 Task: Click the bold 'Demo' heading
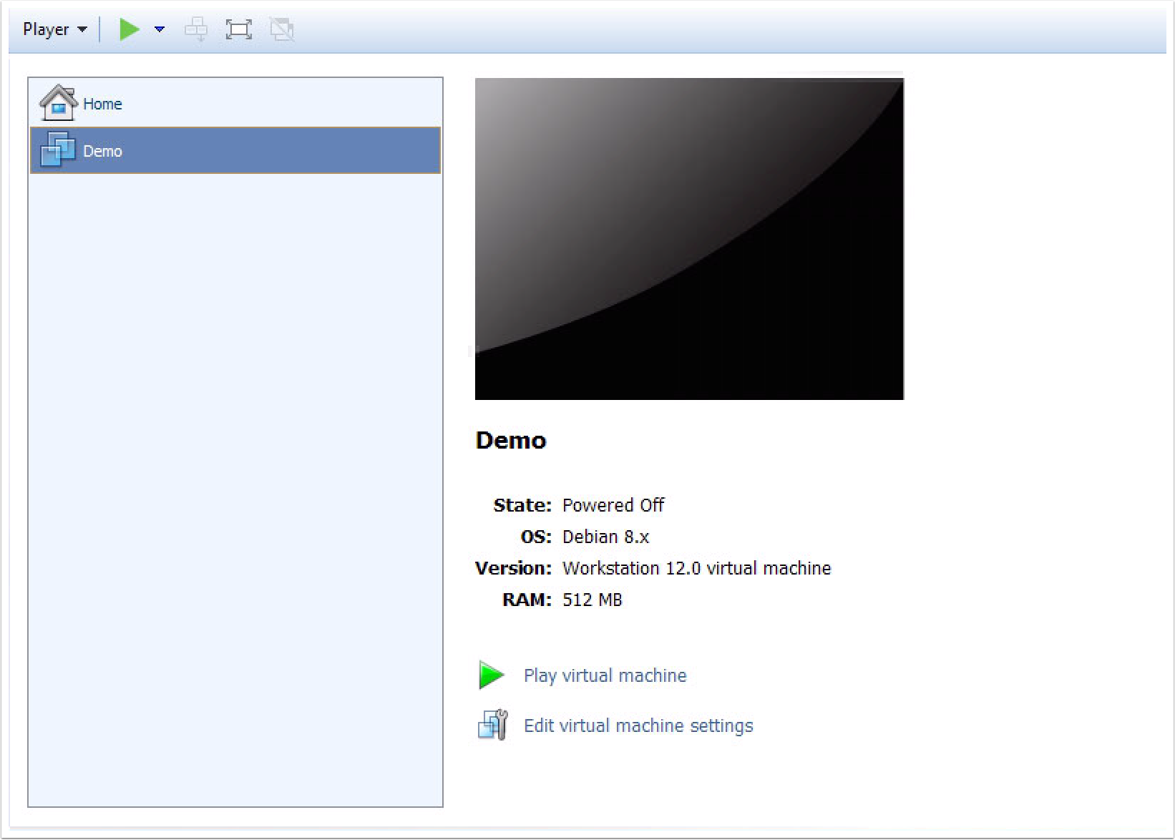click(511, 440)
